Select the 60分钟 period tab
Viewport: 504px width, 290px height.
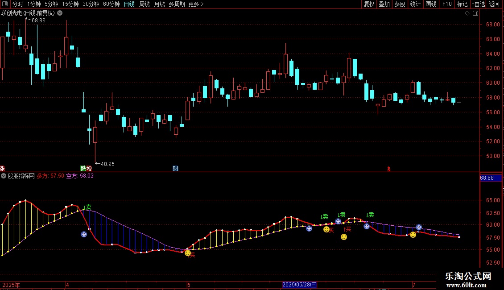[x=112, y=4]
